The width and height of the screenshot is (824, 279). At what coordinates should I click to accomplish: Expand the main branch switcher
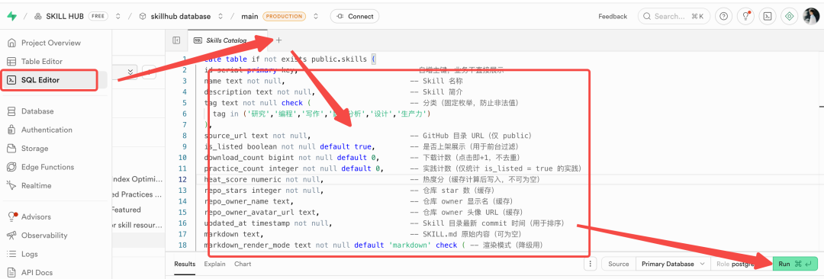(316, 16)
